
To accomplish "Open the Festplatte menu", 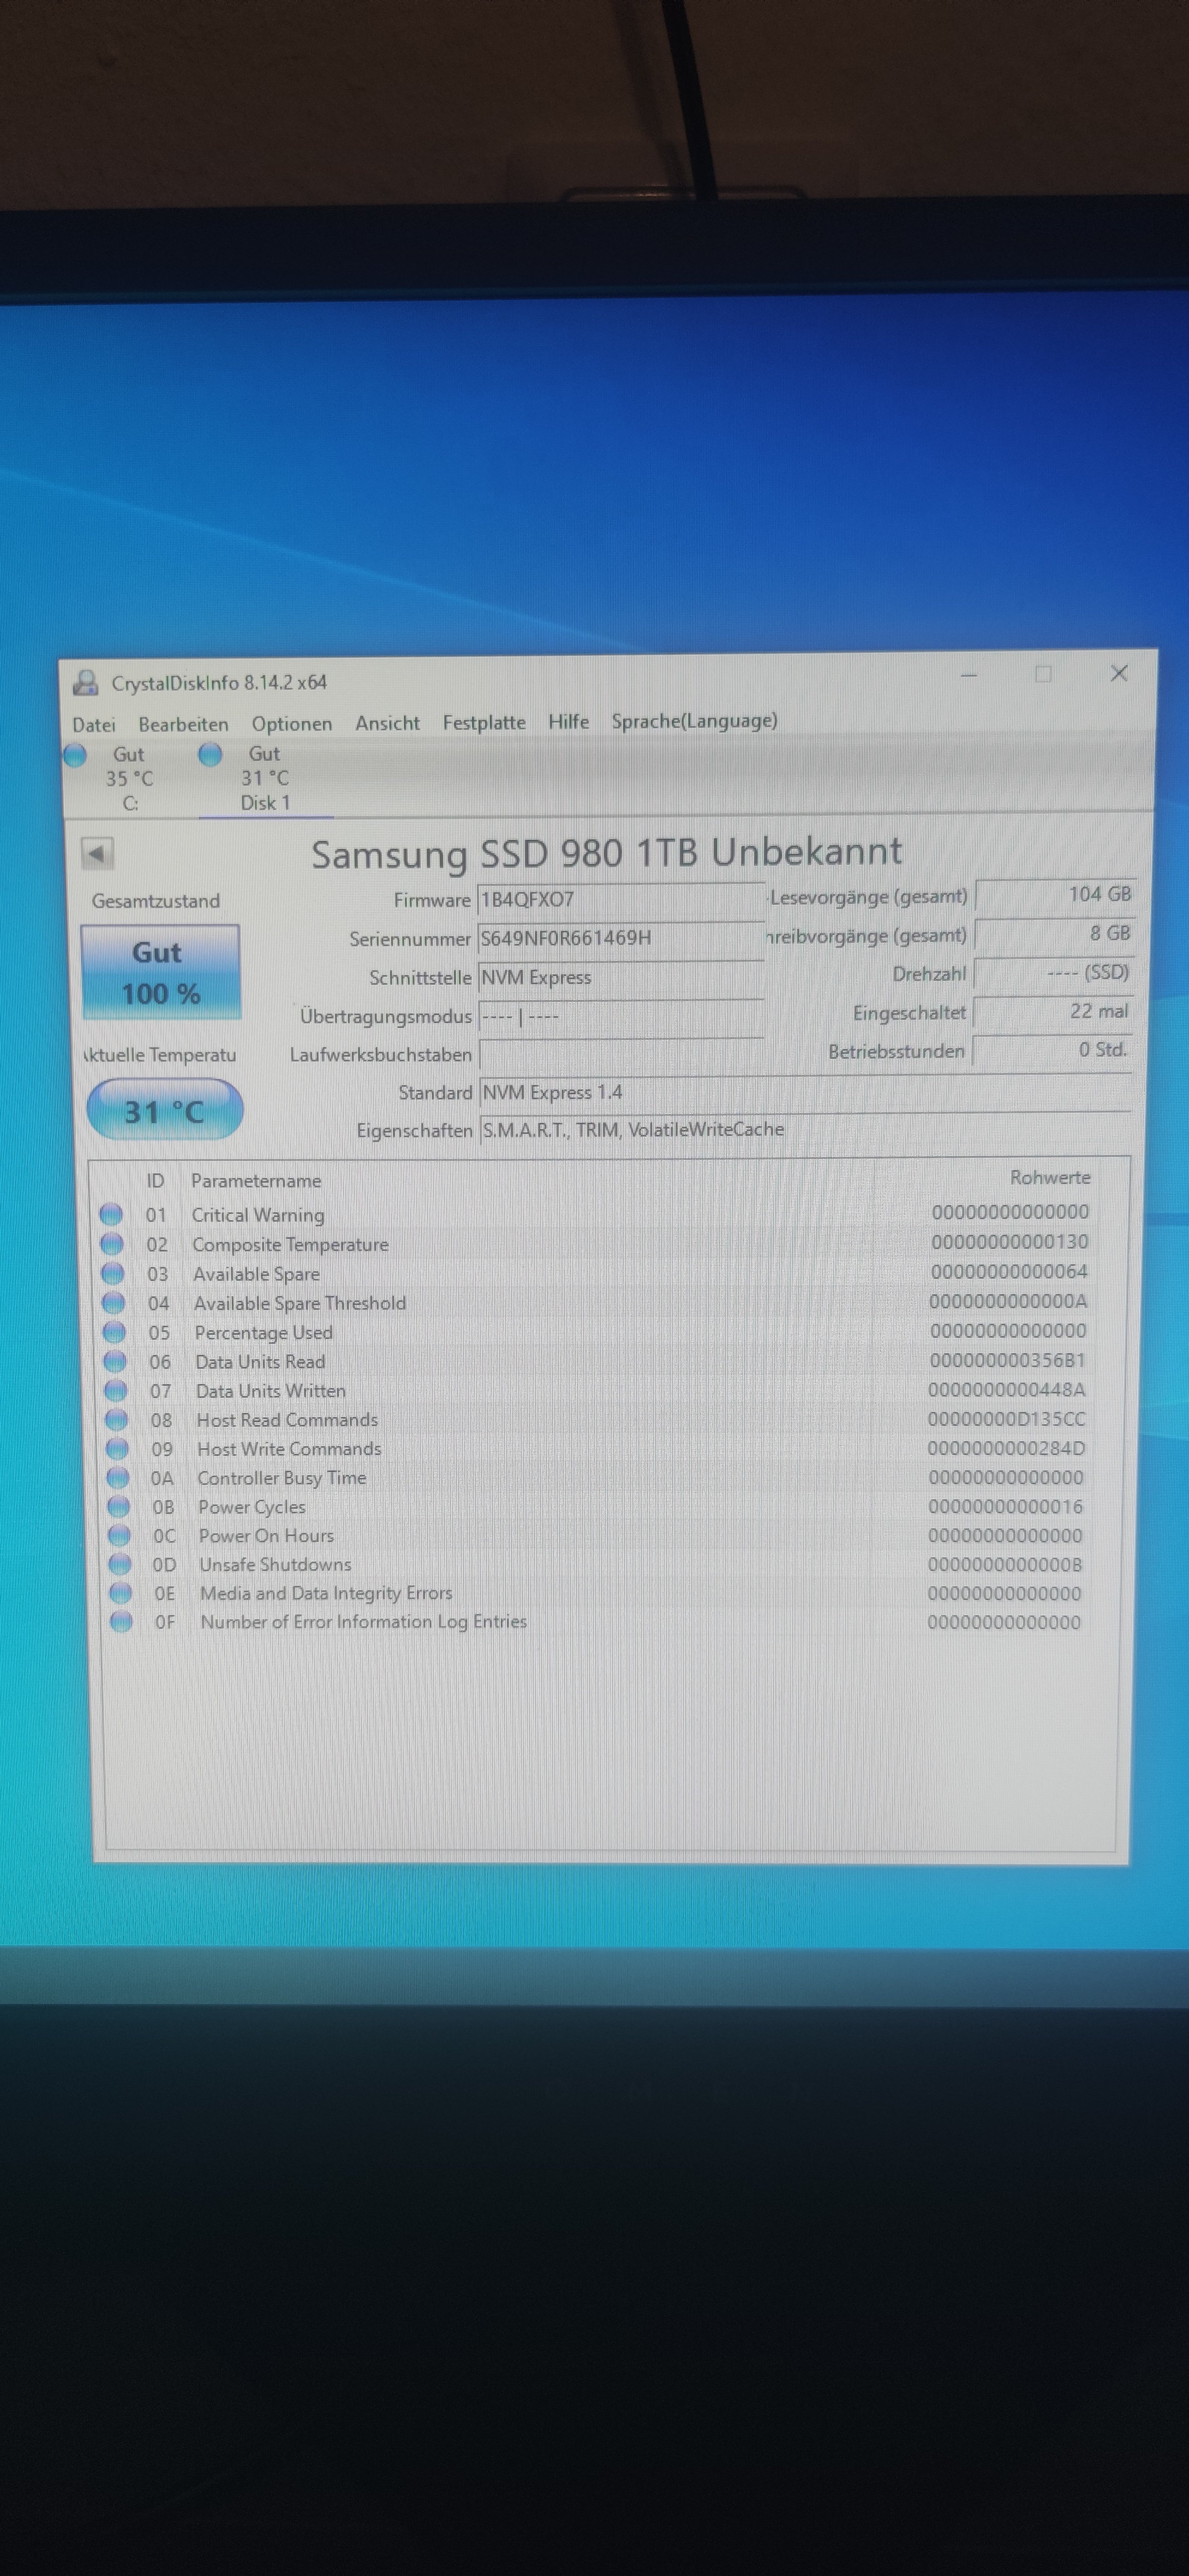I will 484,722.
